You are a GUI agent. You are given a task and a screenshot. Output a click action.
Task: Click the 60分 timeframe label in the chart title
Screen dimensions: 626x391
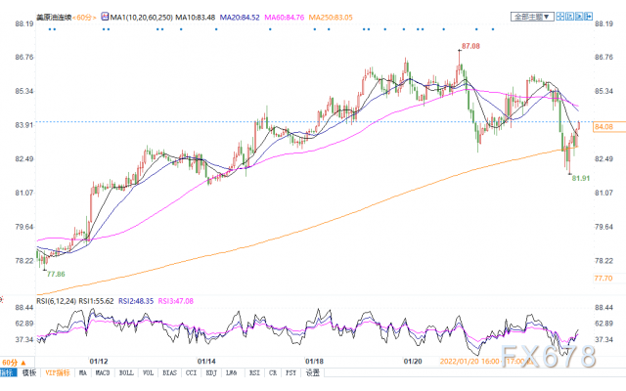pyautogui.click(x=84, y=18)
